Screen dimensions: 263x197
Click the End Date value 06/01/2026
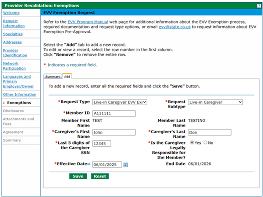point(200,164)
